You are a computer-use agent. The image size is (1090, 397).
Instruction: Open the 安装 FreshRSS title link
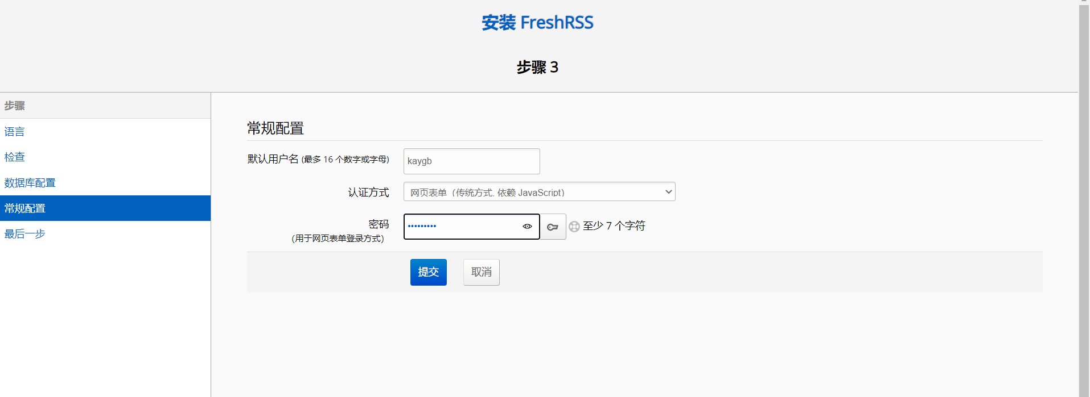pyautogui.click(x=537, y=23)
